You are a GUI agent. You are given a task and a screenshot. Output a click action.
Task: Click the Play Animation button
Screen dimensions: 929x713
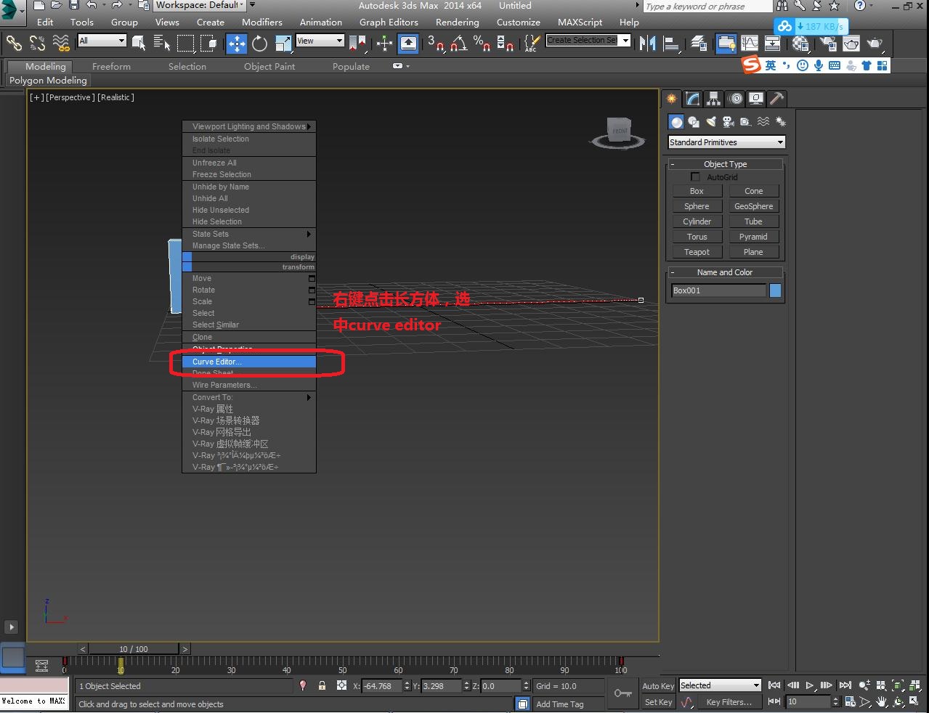pyautogui.click(x=810, y=685)
